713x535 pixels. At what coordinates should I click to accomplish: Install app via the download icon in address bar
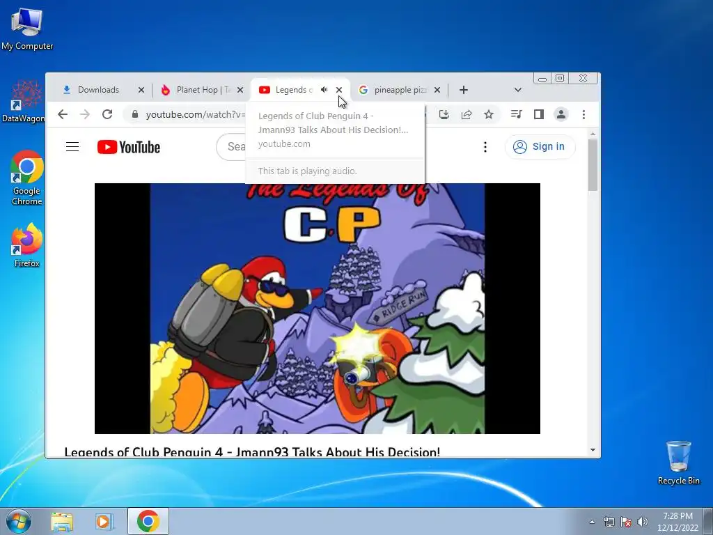(x=444, y=114)
